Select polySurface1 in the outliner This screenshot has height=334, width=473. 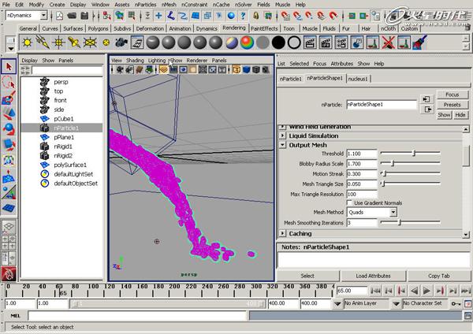[70, 165]
